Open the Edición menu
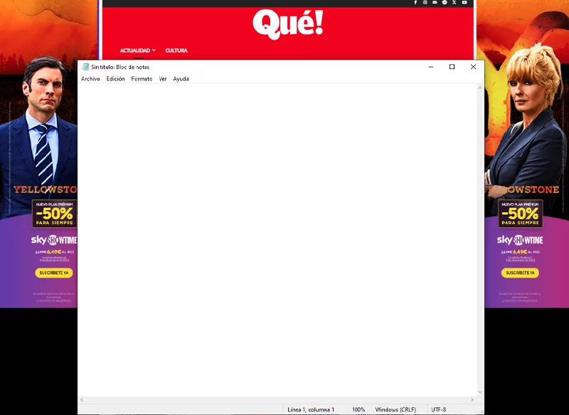The width and height of the screenshot is (569, 415). [x=115, y=79]
